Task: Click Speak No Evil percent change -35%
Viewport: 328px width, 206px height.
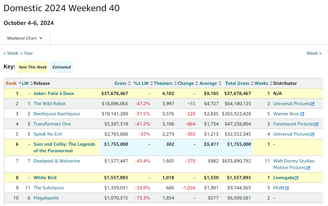Action: pyautogui.click(x=145, y=134)
